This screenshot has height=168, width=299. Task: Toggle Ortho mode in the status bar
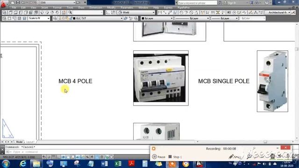tap(58, 157)
